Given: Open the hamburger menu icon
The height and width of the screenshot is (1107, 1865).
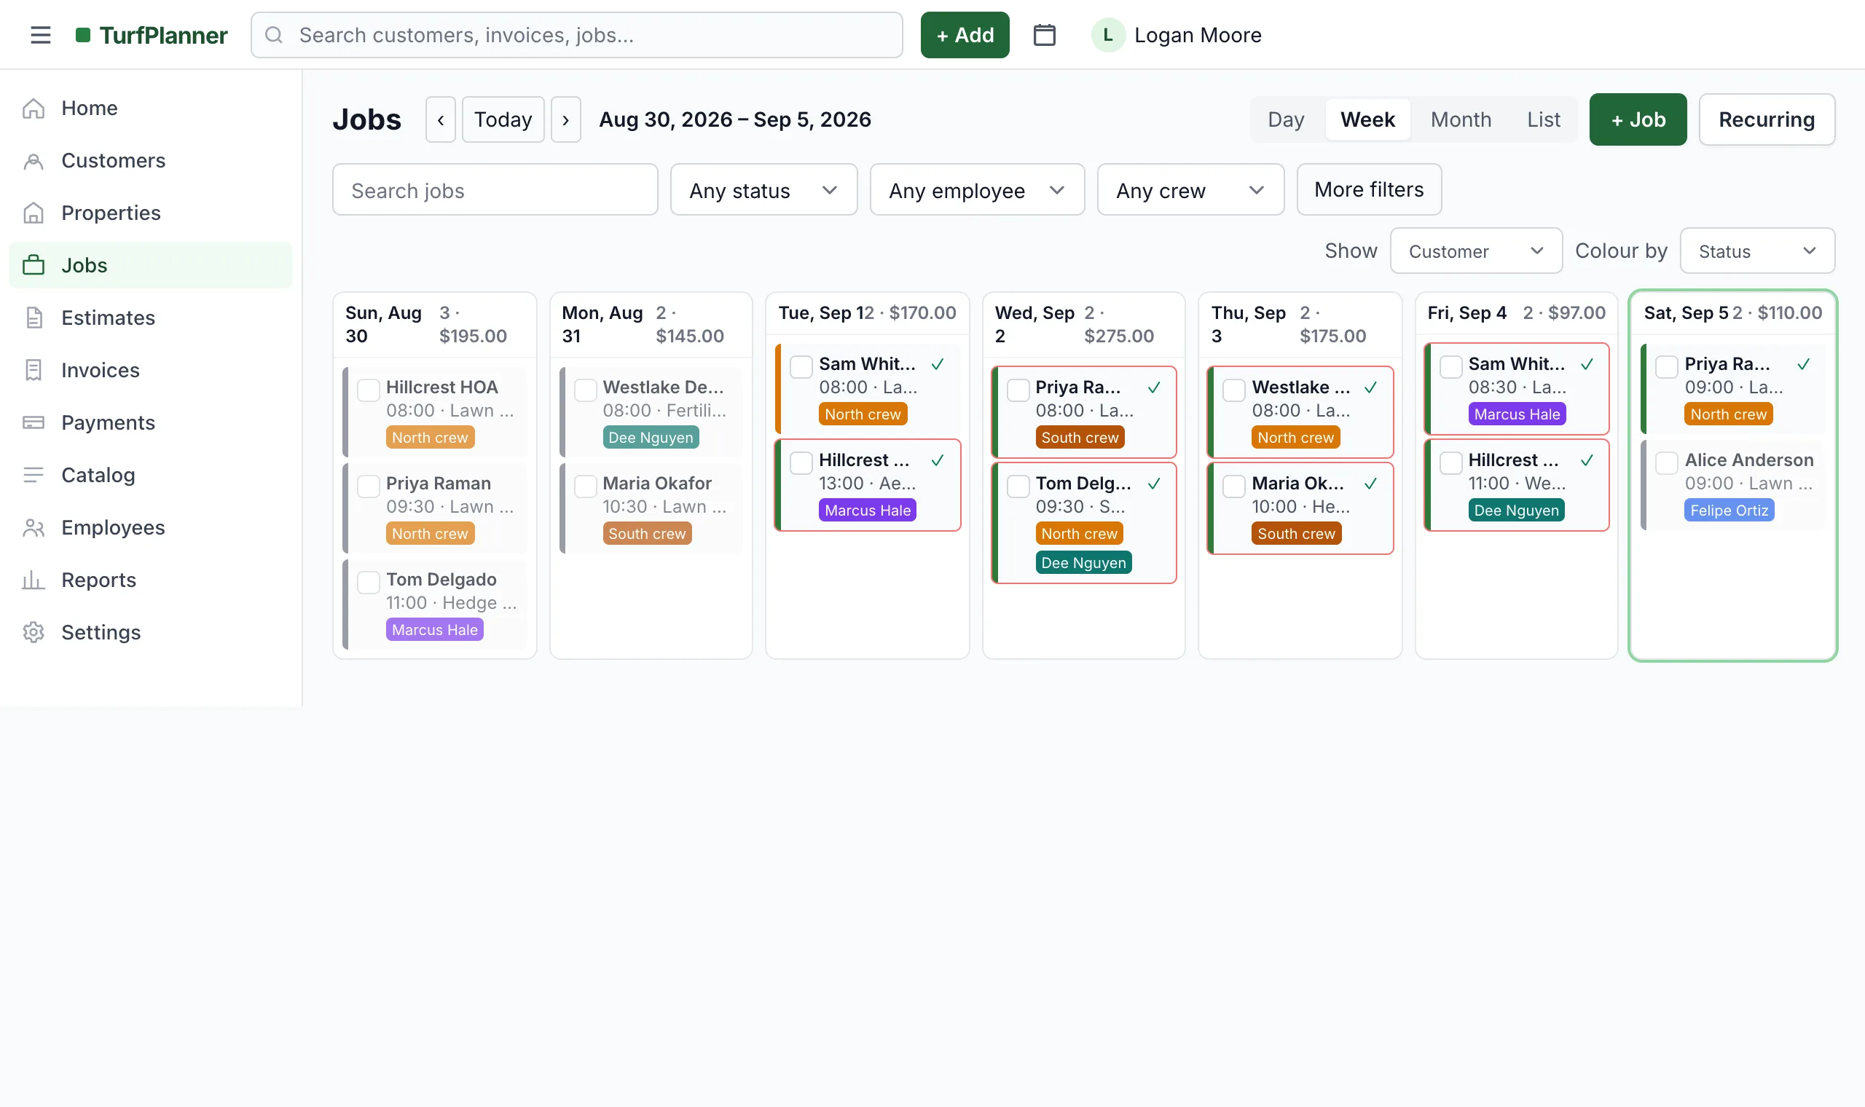Looking at the screenshot, I should coord(40,35).
